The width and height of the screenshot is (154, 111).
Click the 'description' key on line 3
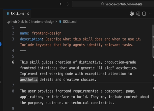click(31, 39)
